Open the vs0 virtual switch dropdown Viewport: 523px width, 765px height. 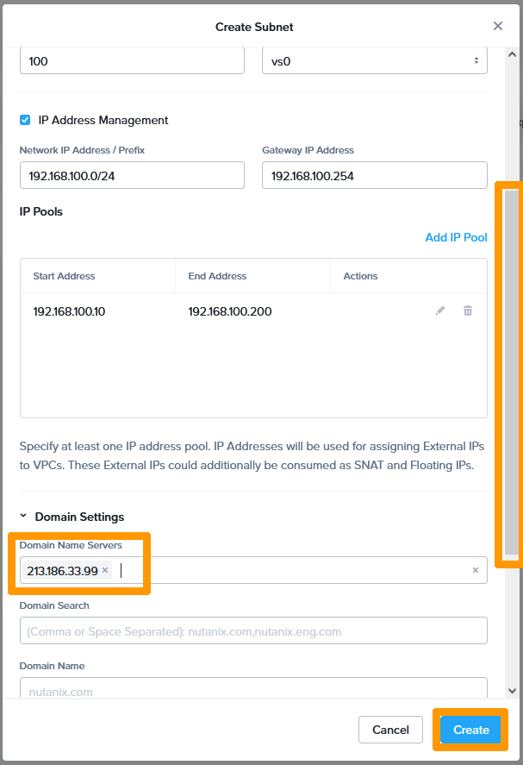[374, 60]
